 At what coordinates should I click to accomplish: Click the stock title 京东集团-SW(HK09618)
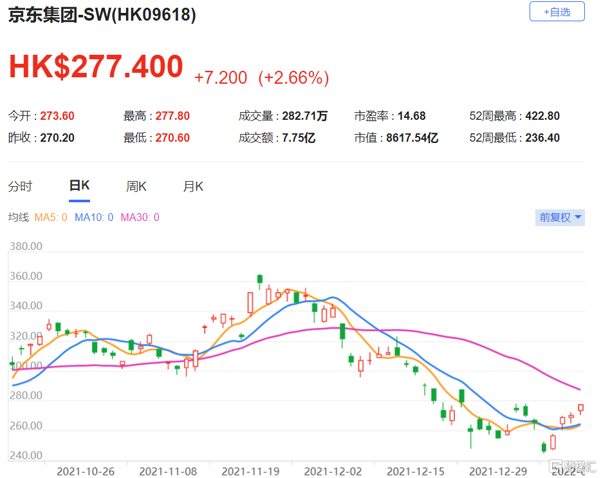[x=102, y=15]
